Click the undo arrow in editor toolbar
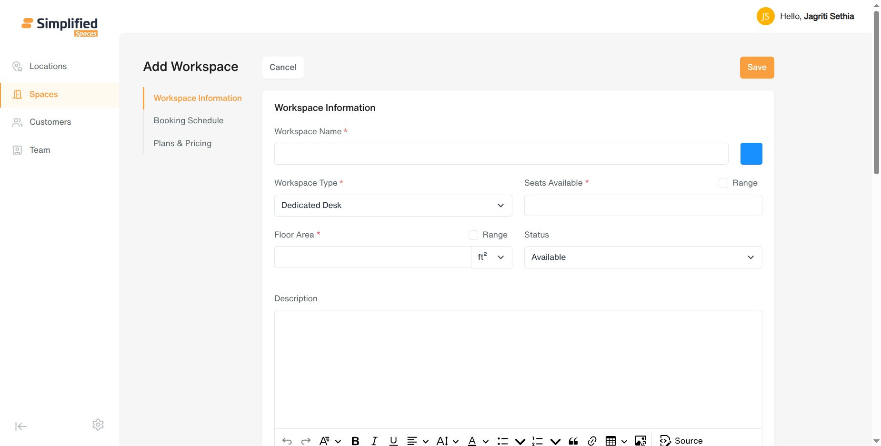Screen dimensions: 881x446 pyautogui.click(x=287, y=441)
